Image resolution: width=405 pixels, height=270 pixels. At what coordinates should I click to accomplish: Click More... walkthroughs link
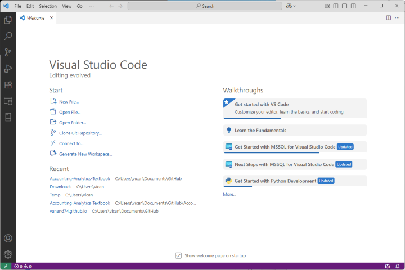229,194
